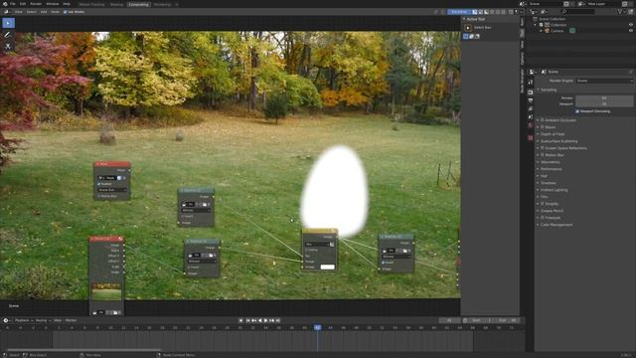Click the outliner filter funnel icon
The image size is (636, 358).
[620, 12]
